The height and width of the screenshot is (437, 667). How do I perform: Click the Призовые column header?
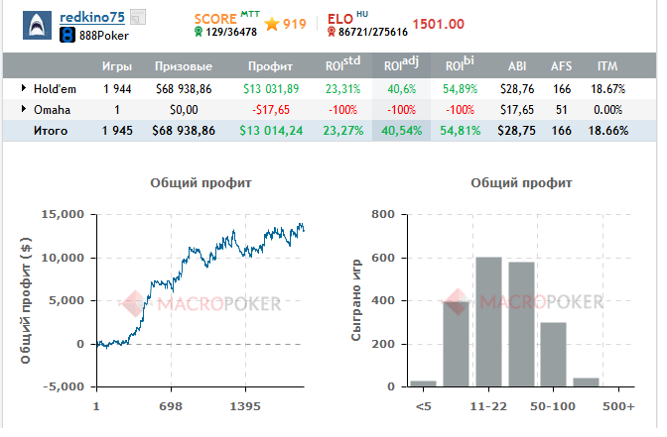coord(184,66)
